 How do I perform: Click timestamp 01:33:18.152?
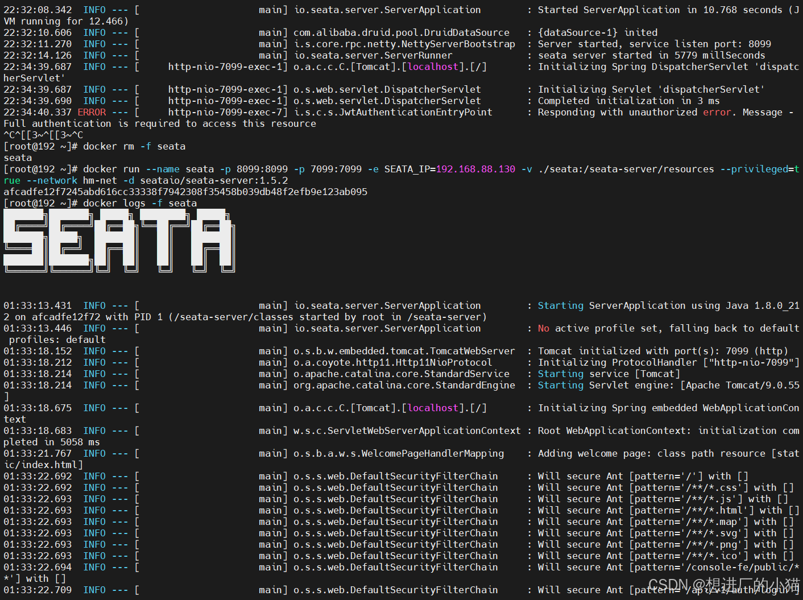38,351
